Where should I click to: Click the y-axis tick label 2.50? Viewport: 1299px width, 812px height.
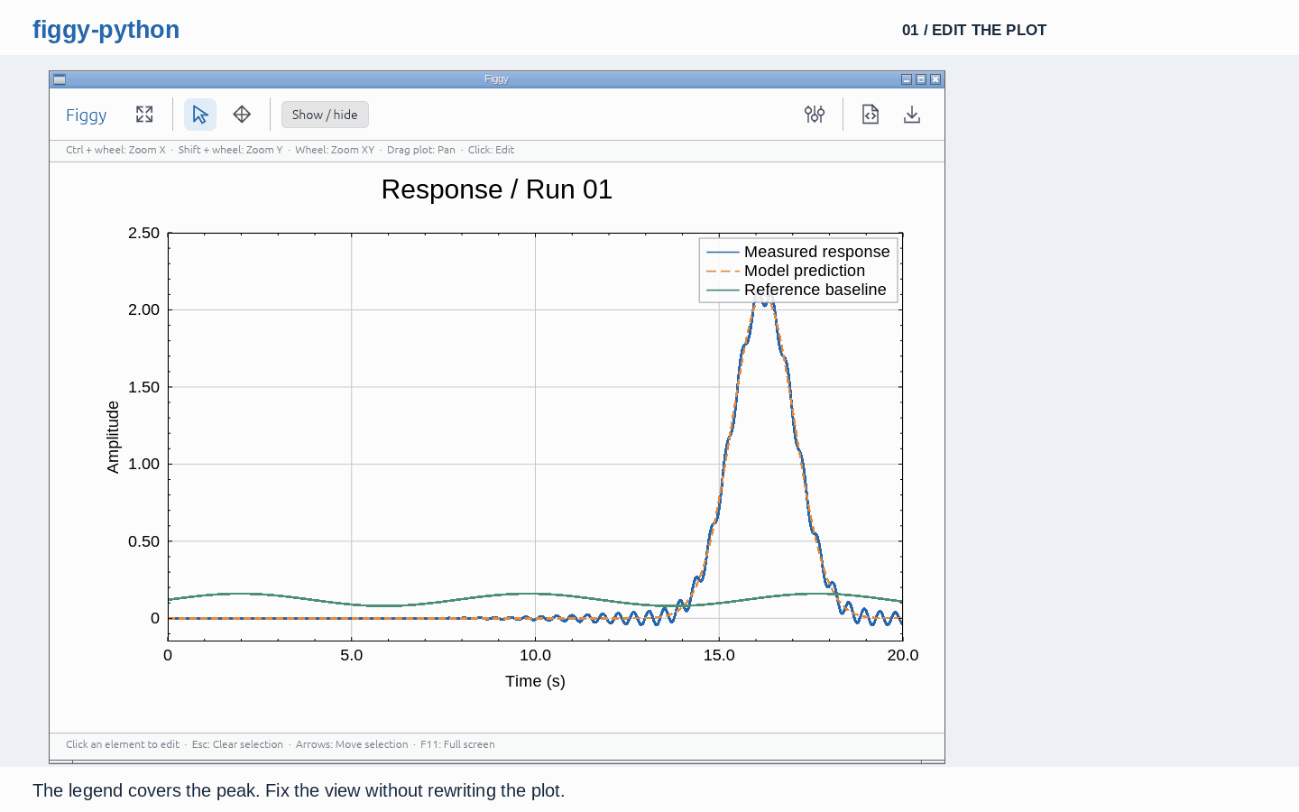point(143,233)
